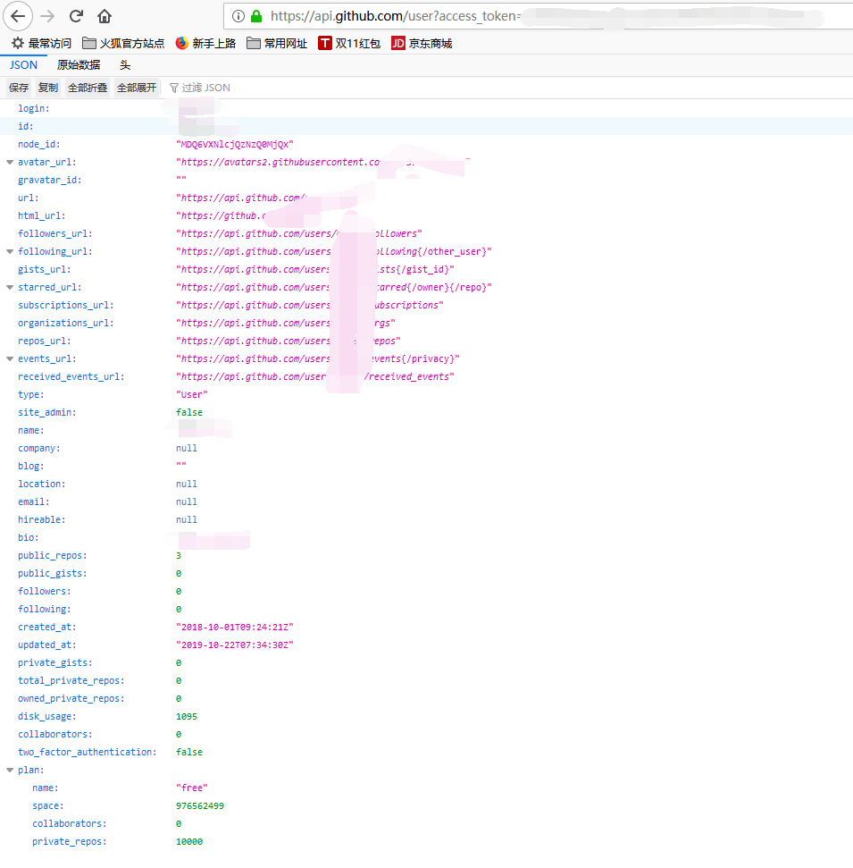Click the hireable key
This screenshot has height=868, width=853.
pos(41,519)
